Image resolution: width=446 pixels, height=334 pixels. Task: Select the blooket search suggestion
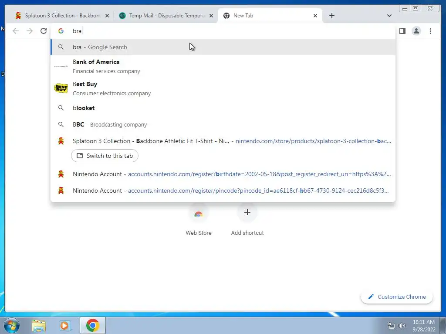[x=223, y=108]
